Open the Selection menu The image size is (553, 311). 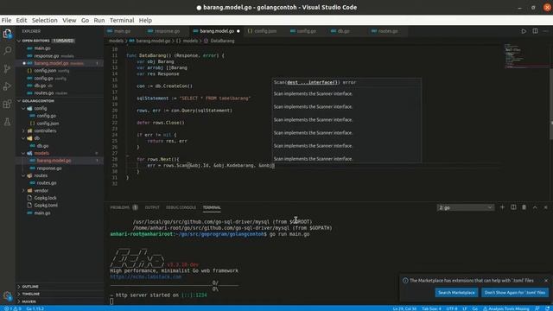tap(44, 20)
